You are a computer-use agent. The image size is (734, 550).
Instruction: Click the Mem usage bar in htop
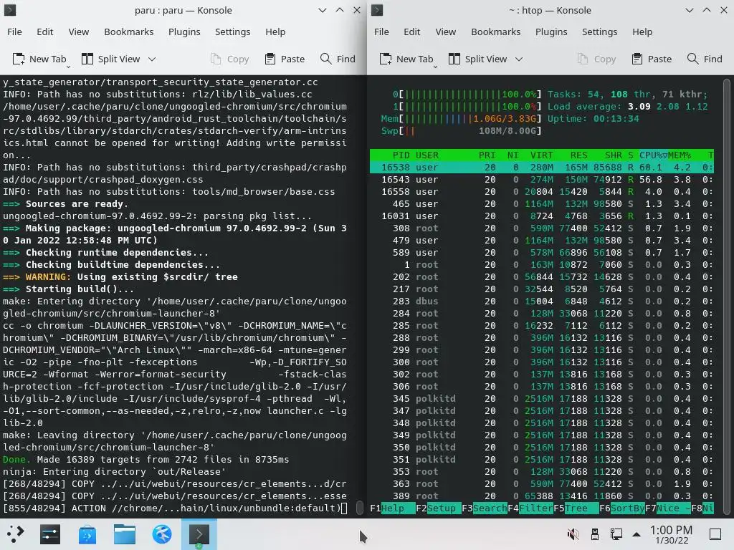click(461, 119)
